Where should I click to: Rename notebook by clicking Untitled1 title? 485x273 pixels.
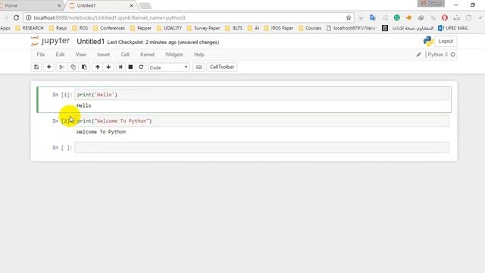91,42
